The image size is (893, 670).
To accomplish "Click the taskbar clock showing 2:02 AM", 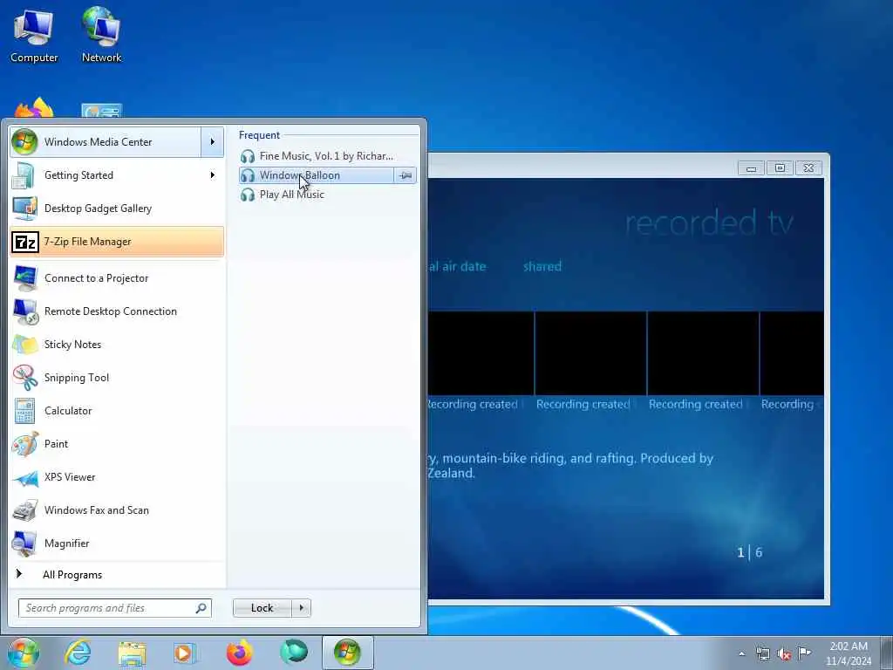I will [x=848, y=653].
